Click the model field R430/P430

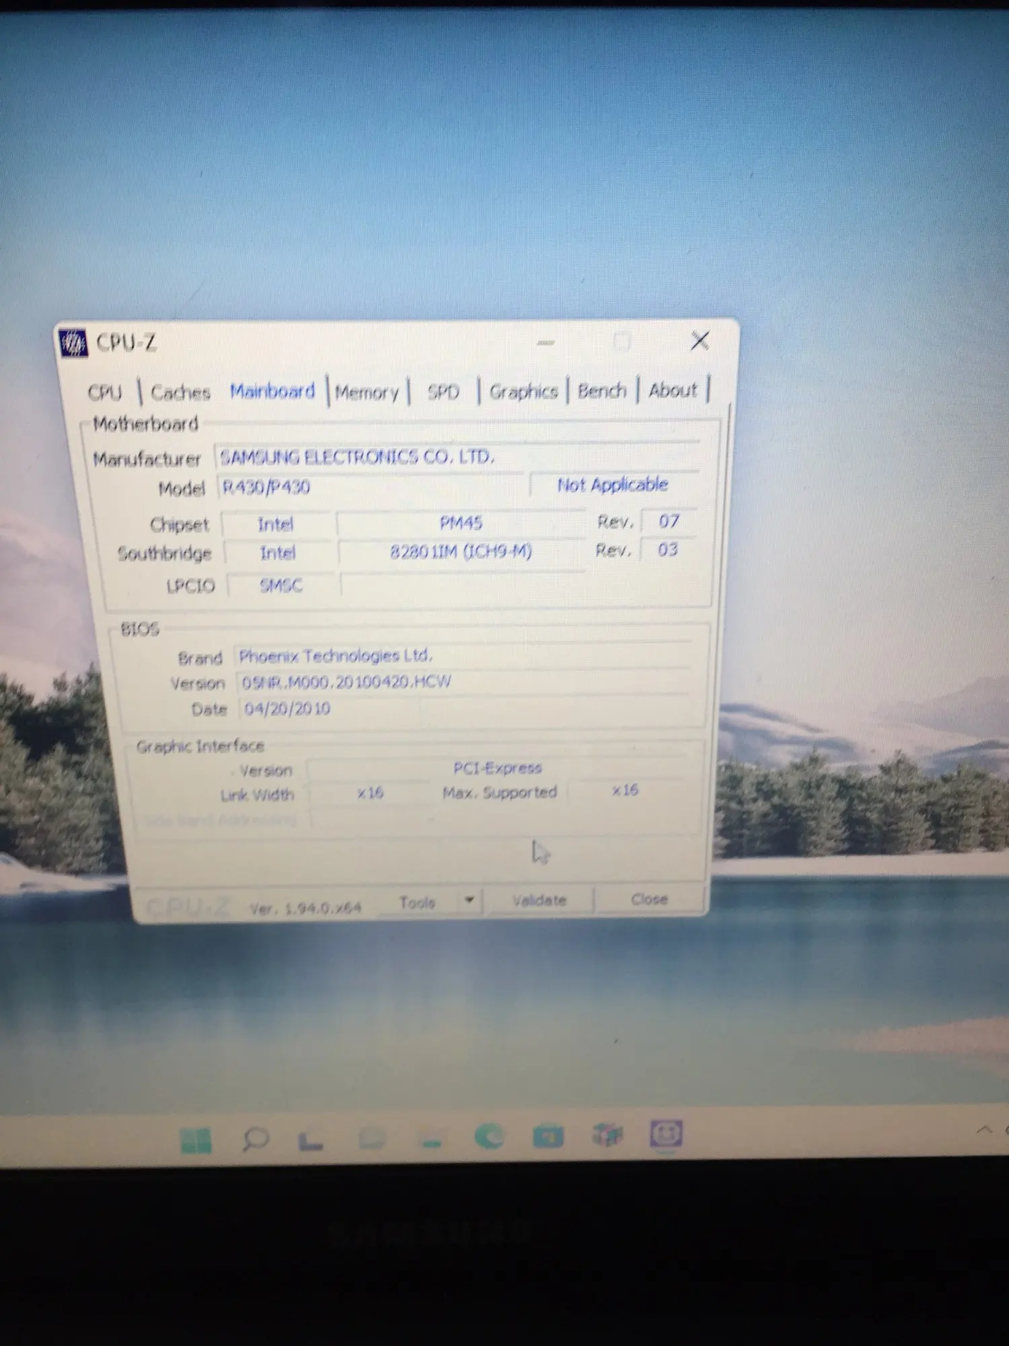tap(371, 487)
